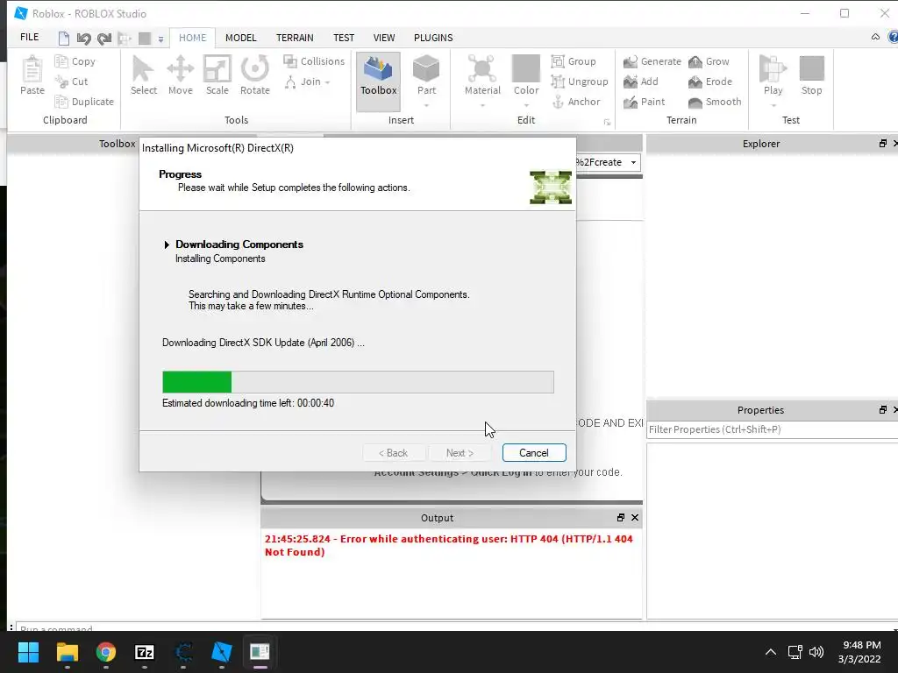898x673 pixels.
Task: Click the New file quick-access icon
Action: [x=63, y=39]
